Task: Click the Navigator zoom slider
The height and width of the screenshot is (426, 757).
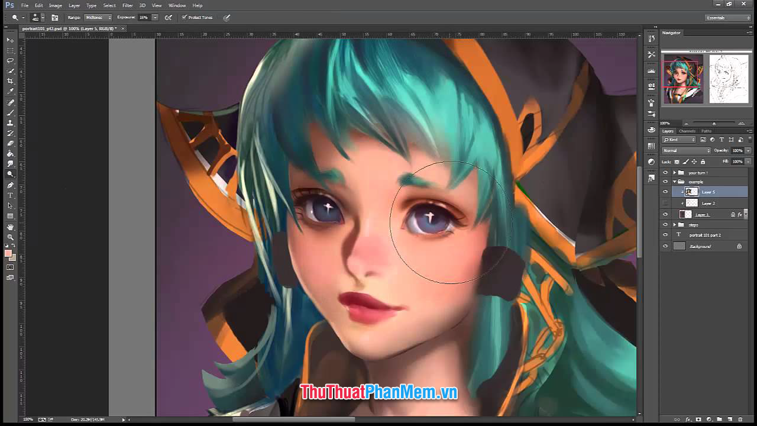Action: pyautogui.click(x=713, y=123)
